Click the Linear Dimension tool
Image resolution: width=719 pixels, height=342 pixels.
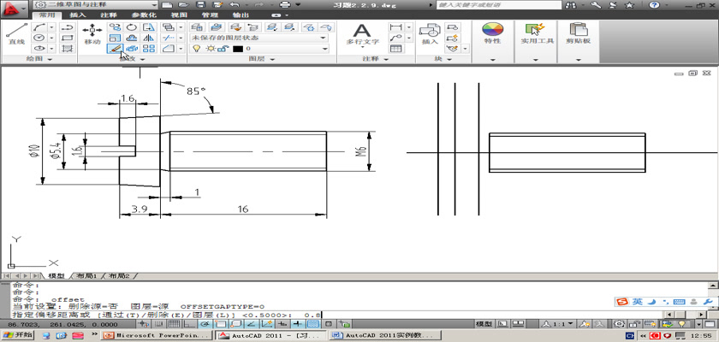point(395,27)
